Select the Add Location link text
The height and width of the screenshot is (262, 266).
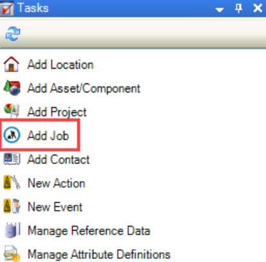click(61, 64)
